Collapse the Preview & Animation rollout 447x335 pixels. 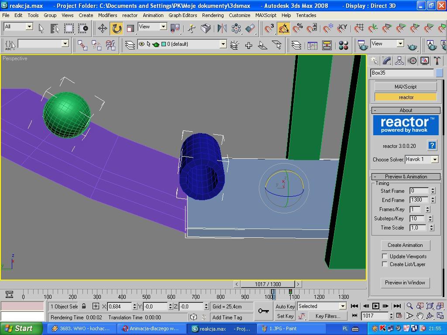[x=406, y=176]
